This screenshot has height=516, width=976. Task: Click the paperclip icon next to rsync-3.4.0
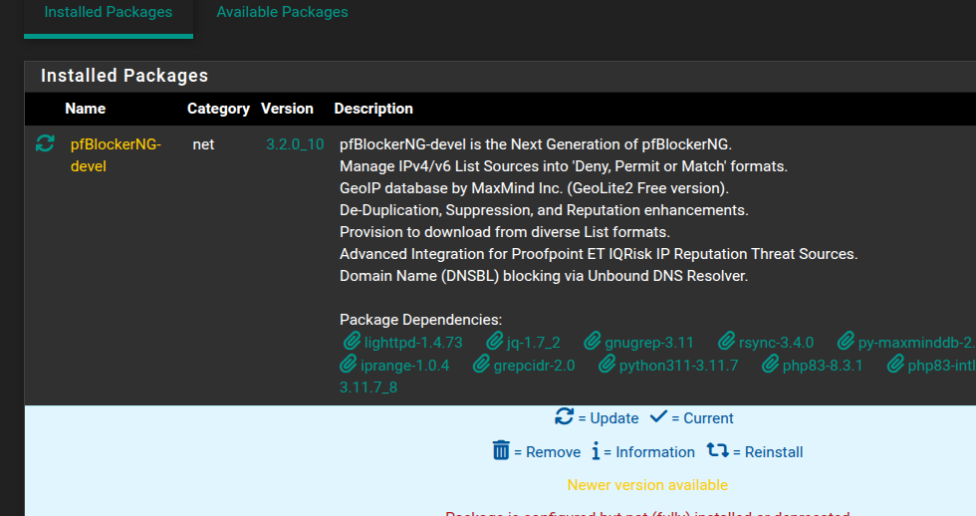[726, 341]
